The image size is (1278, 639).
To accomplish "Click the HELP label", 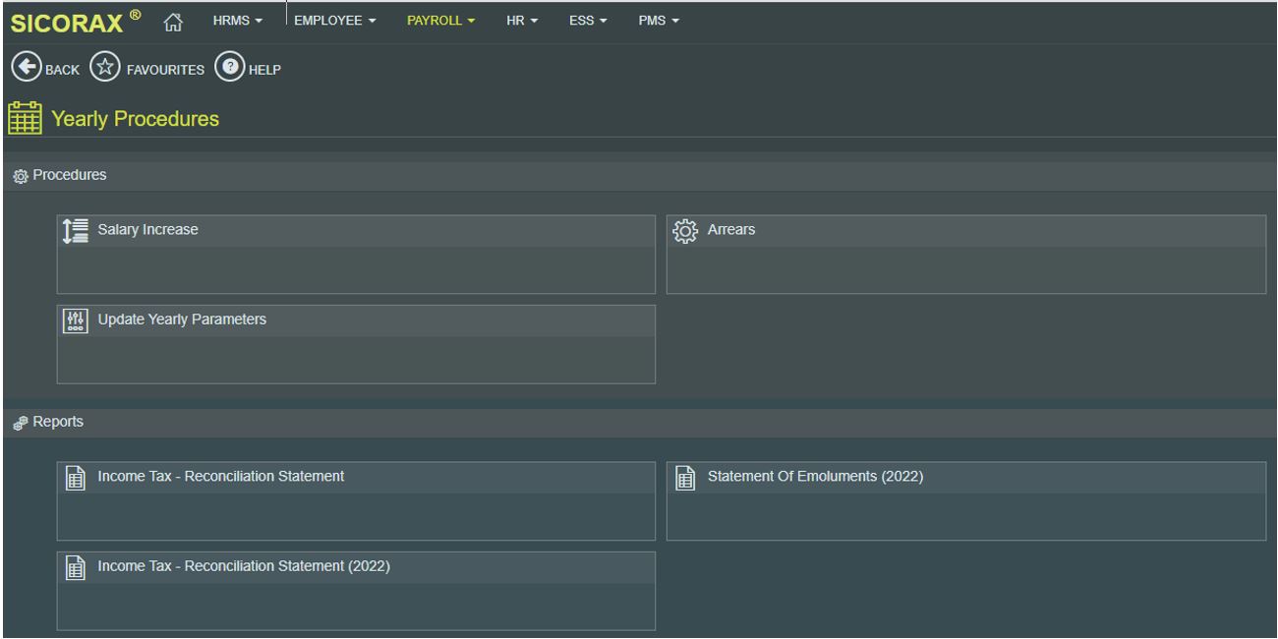I will (x=264, y=70).
